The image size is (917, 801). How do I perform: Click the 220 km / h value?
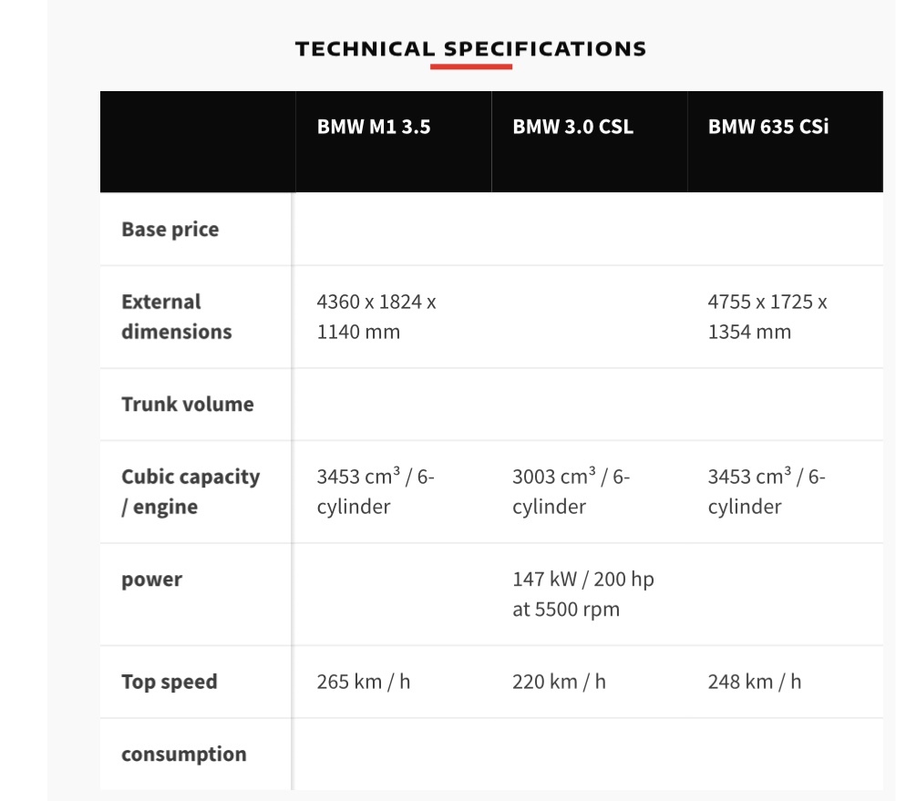(x=559, y=682)
